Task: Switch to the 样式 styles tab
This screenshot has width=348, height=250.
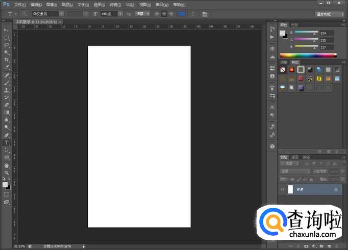Action: (x=295, y=62)
